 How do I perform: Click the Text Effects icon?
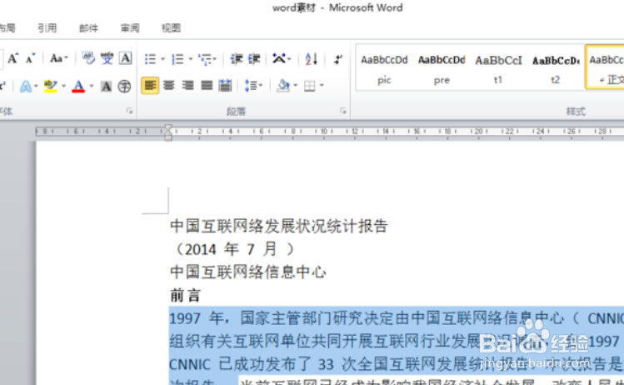(26, 86)
